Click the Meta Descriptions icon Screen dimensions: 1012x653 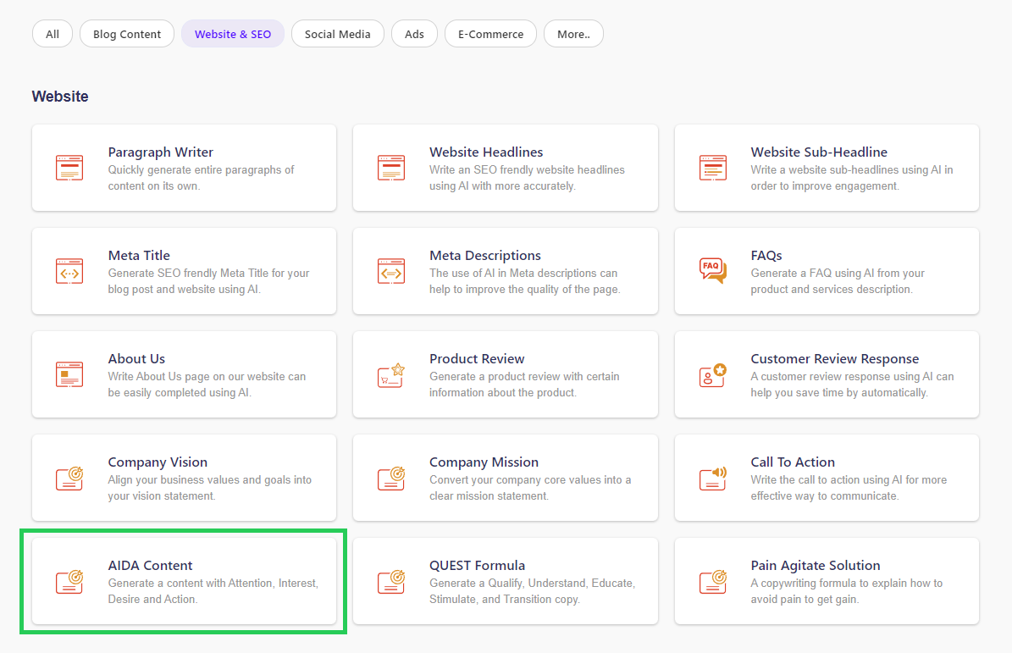click(x=390, y=271)
